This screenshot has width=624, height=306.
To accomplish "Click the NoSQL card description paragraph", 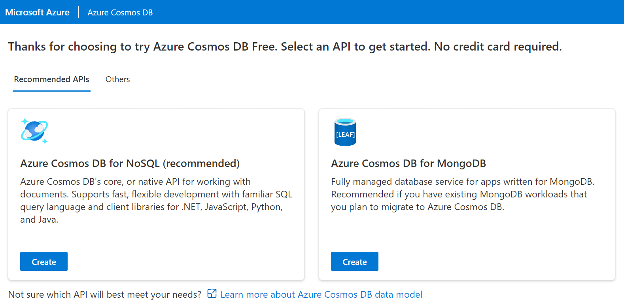I will click(156, 200).
